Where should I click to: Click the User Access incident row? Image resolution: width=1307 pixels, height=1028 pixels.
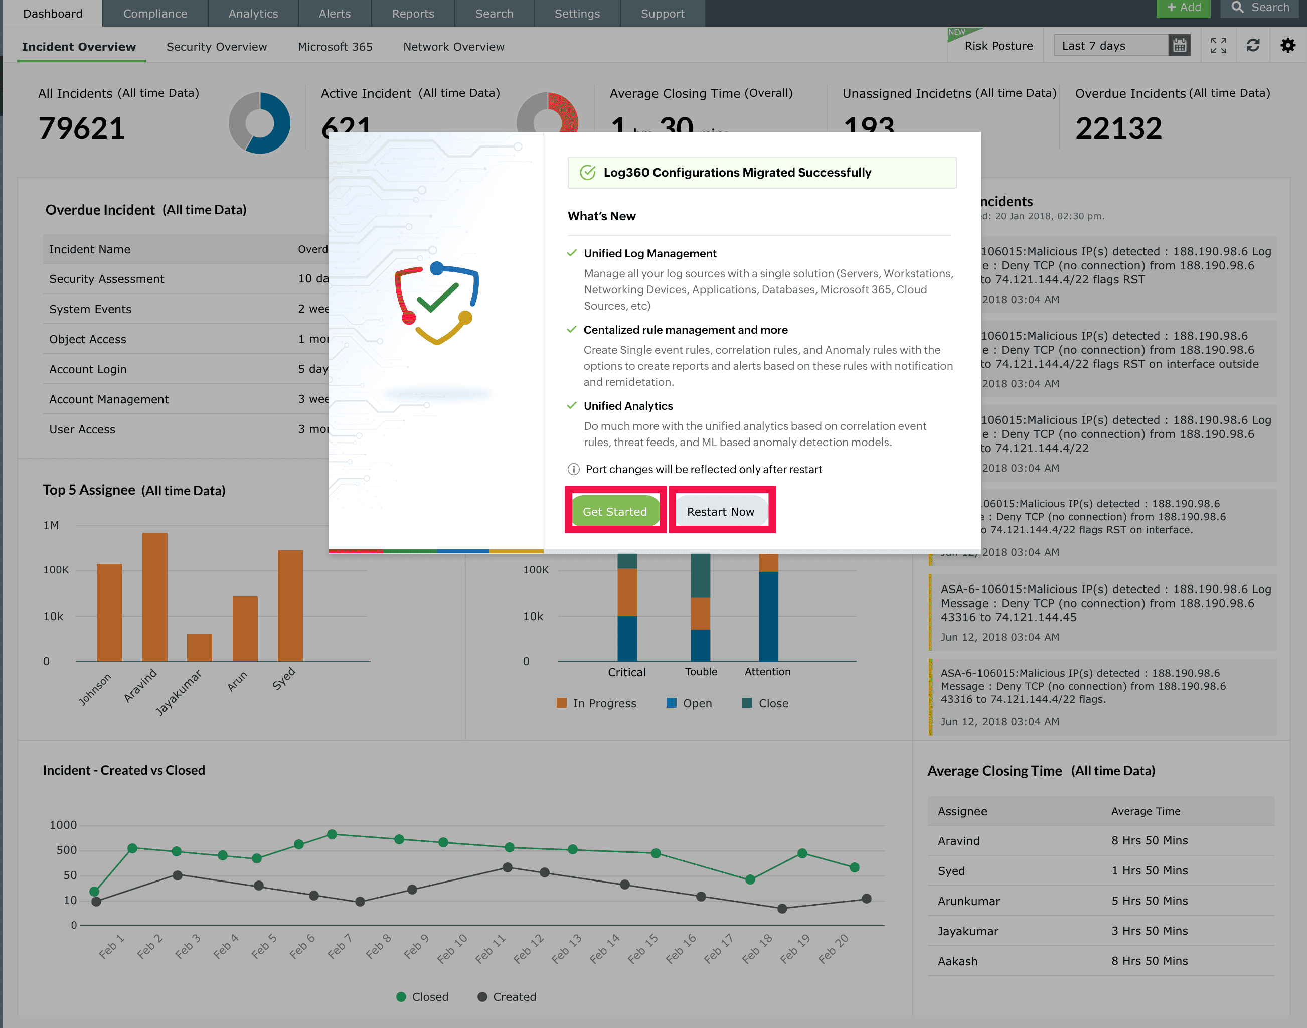coord(186,430)
